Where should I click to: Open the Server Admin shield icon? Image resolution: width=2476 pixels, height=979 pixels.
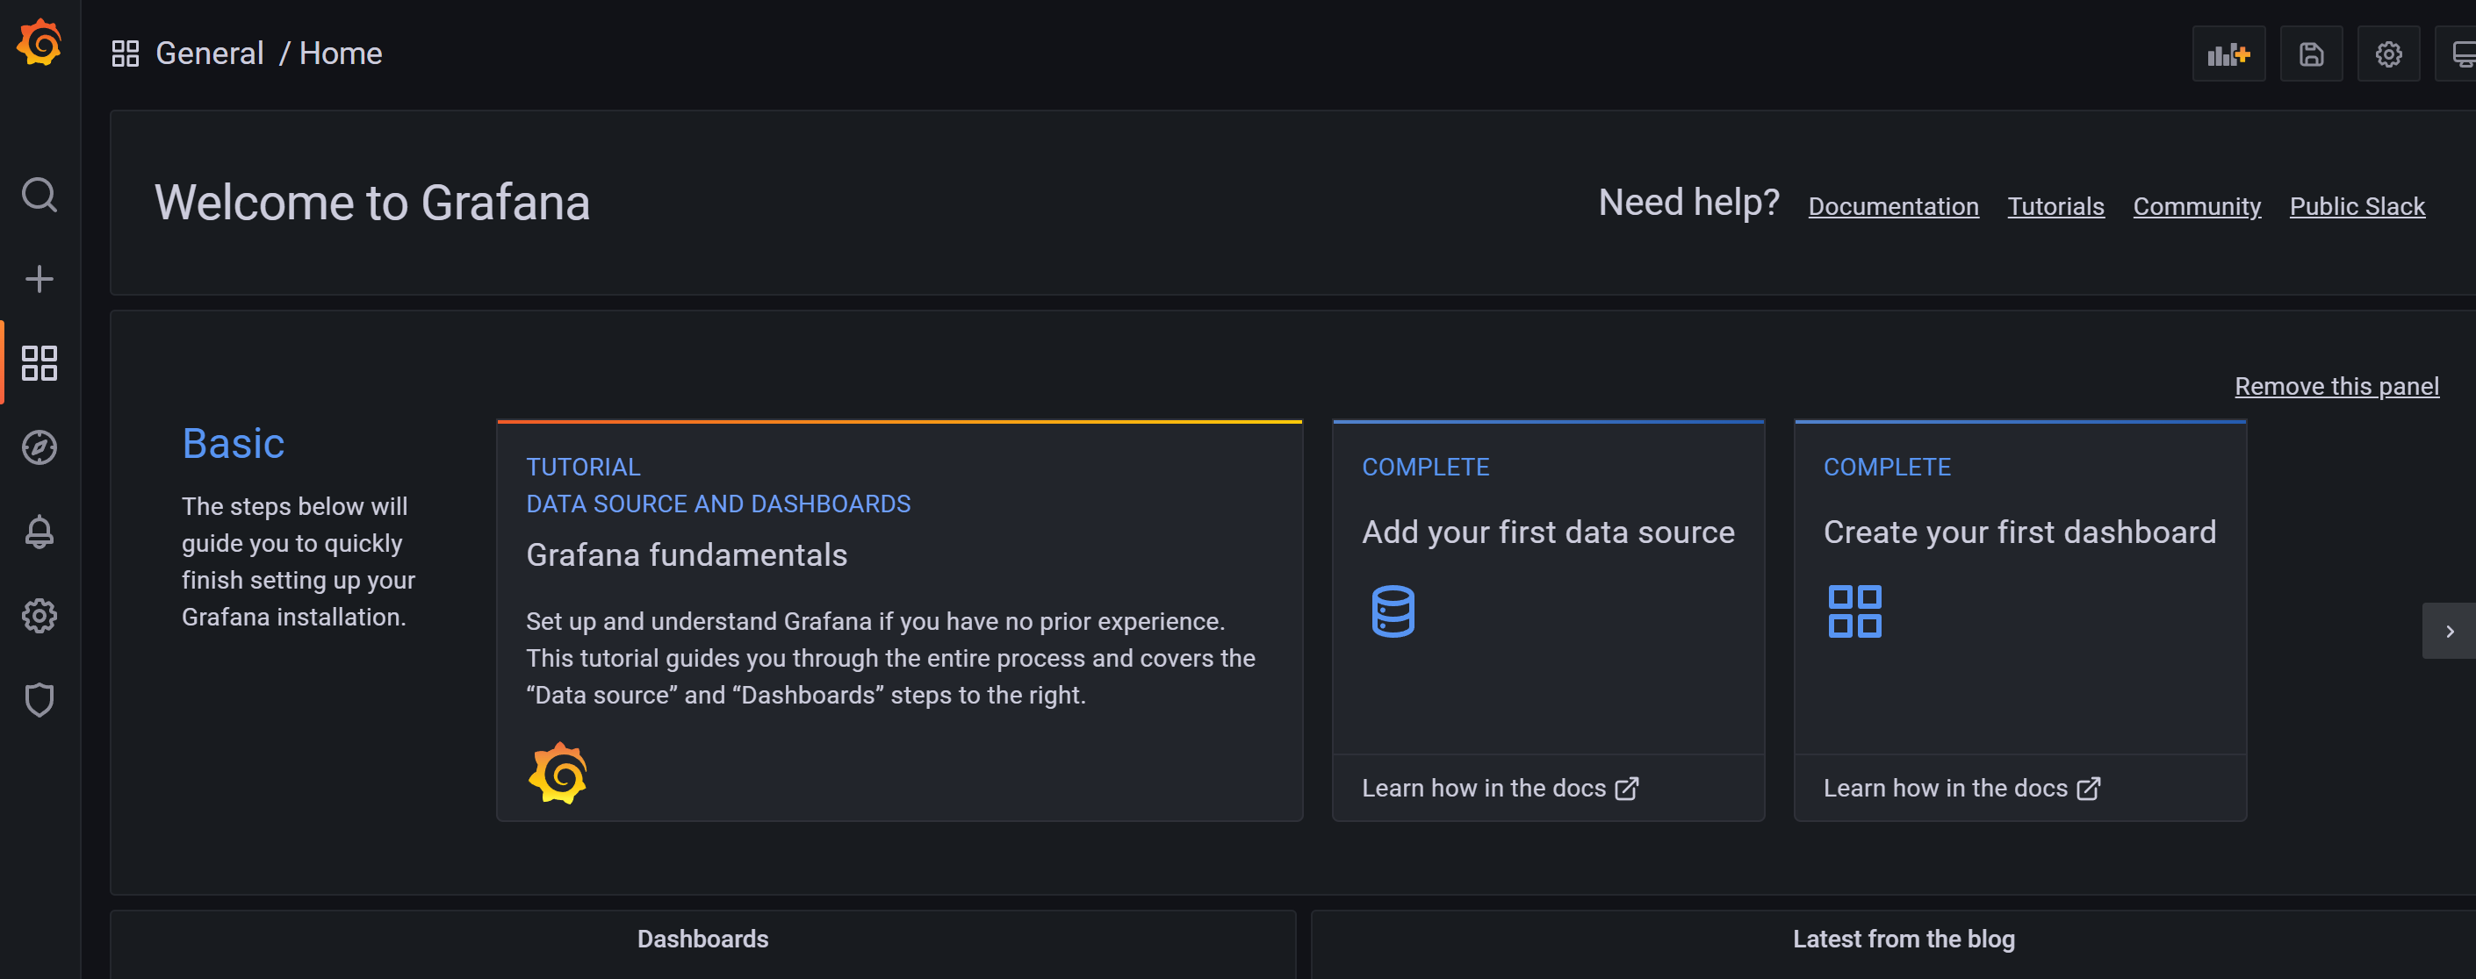(40, 699)
